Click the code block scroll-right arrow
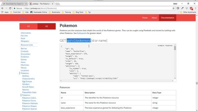Screen dimensions: 198x111 point(173,80)
